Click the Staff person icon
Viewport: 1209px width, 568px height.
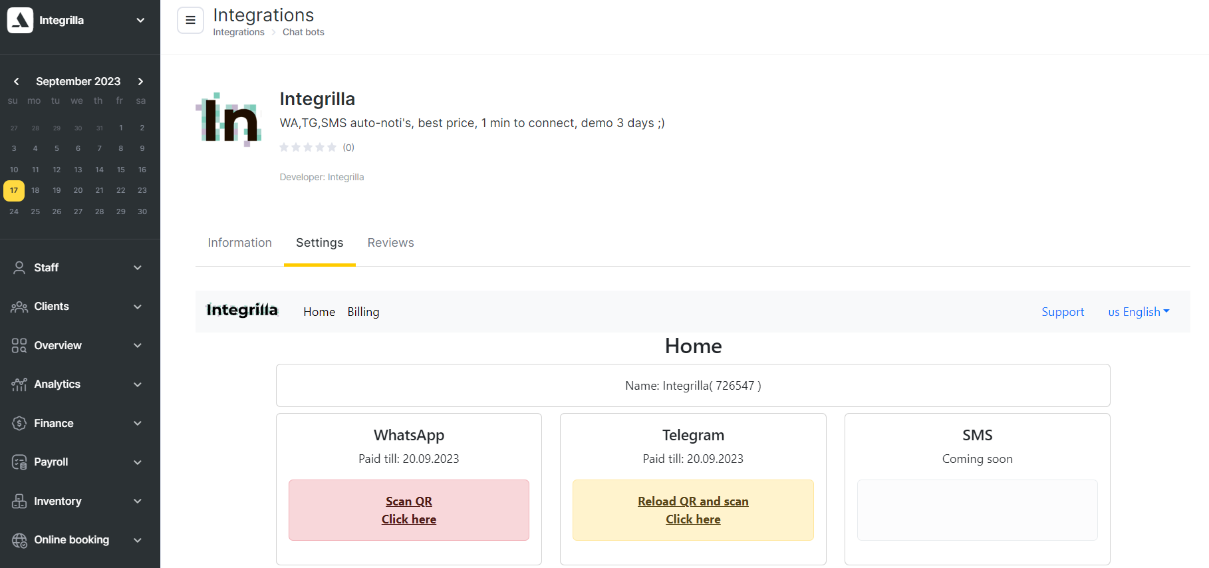click(x=19, y=267)
